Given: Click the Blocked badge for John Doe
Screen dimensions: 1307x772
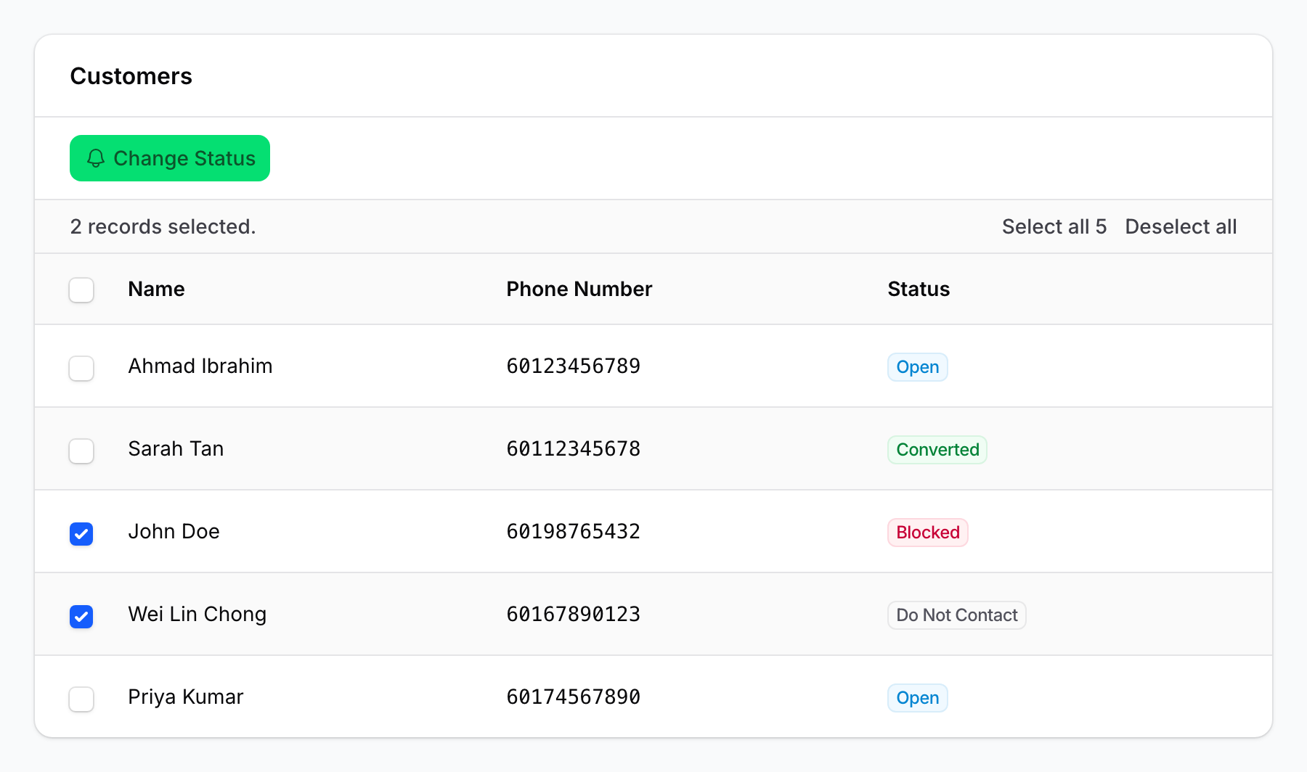Looking at the screenshot, I should (x=927, y=532).
